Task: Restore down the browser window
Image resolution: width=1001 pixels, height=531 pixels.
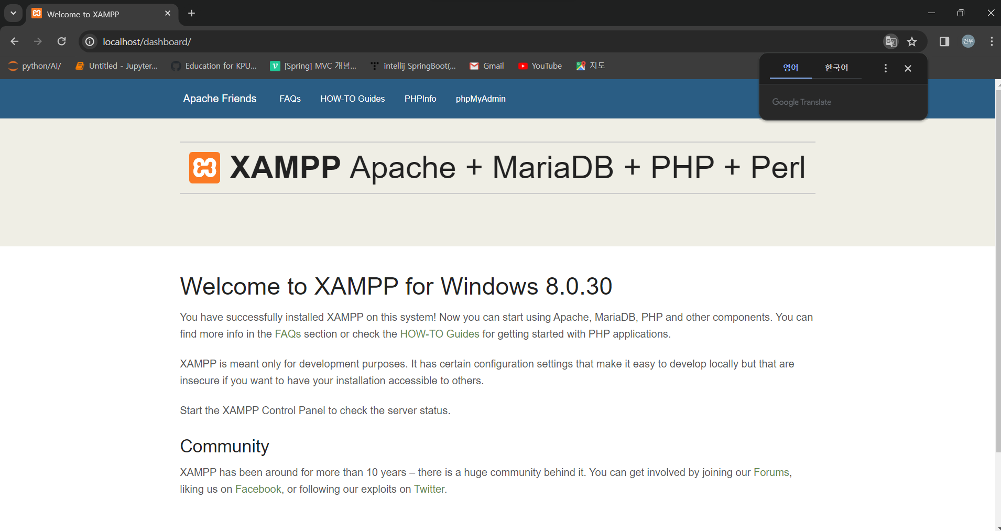Action: click(x=961, y=13)
